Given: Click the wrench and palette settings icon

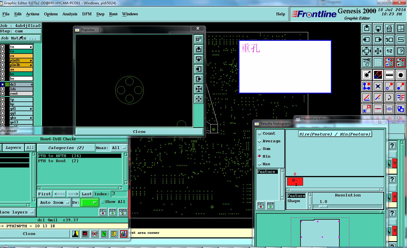Looking at the screenshot, I should (367, 62).
